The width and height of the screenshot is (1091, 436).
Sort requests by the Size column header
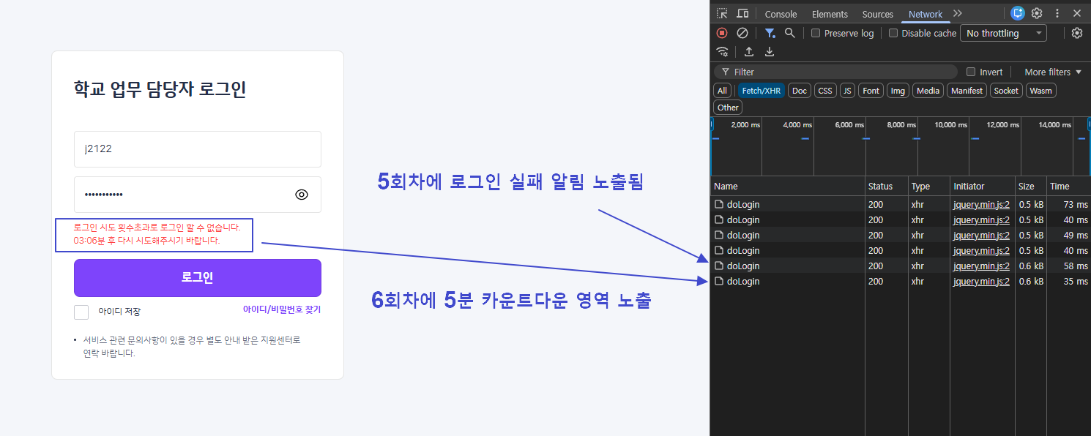click(1031, 187)
